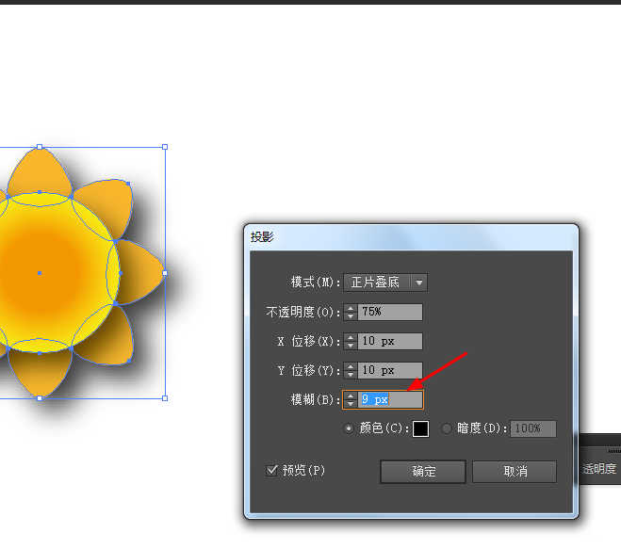
Task: Select the 暗度 radio button
Action: [447, 428]
